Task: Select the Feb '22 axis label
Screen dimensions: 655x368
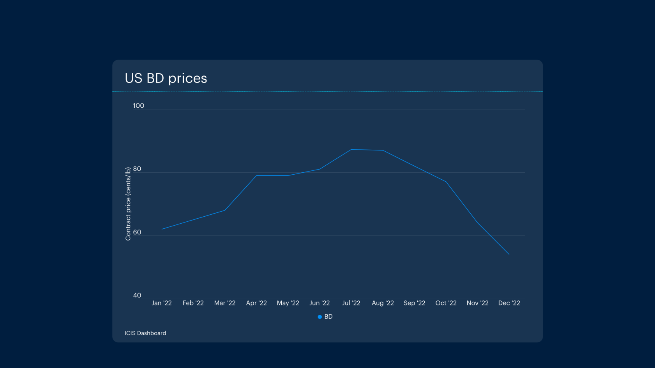Action: coord(193,303)
